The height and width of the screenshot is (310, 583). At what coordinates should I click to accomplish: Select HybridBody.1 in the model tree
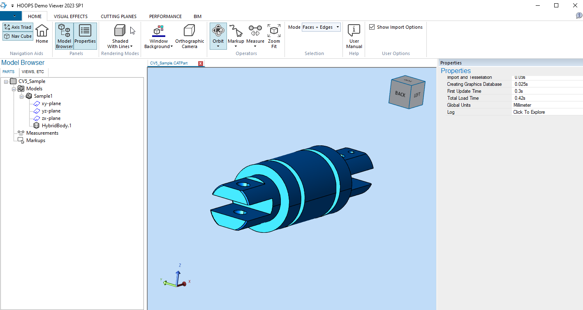tap(56, 126)
